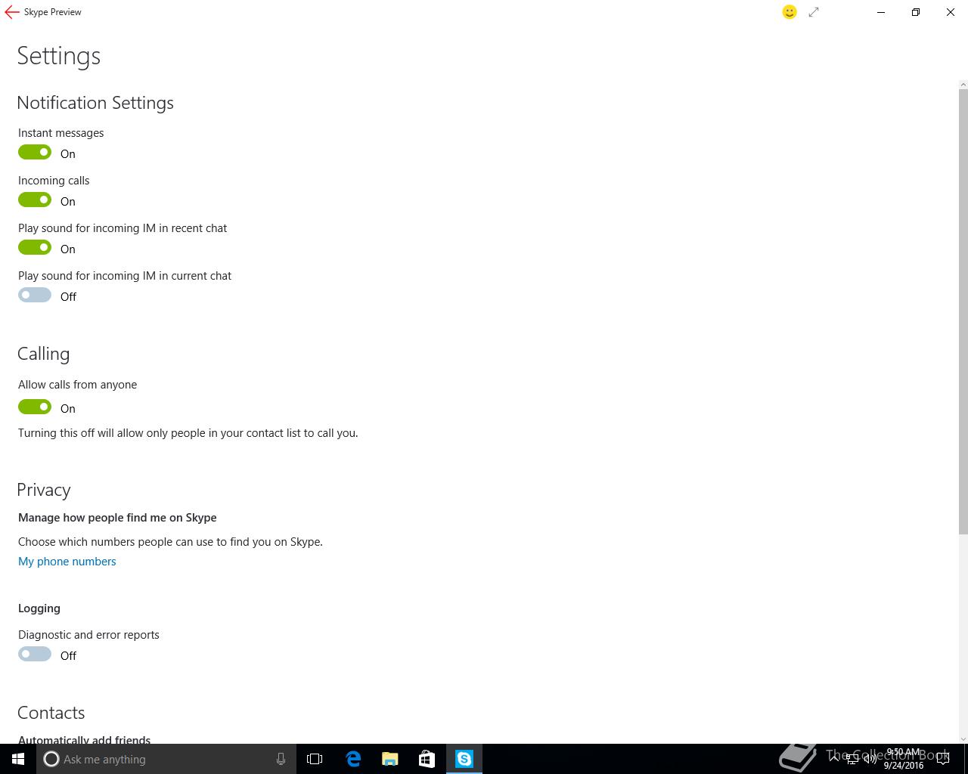Image resolution: width=968 pixels, height=774 pixels.
Task: Click the yellow smiley feedback icon
Action: point(790,12)
